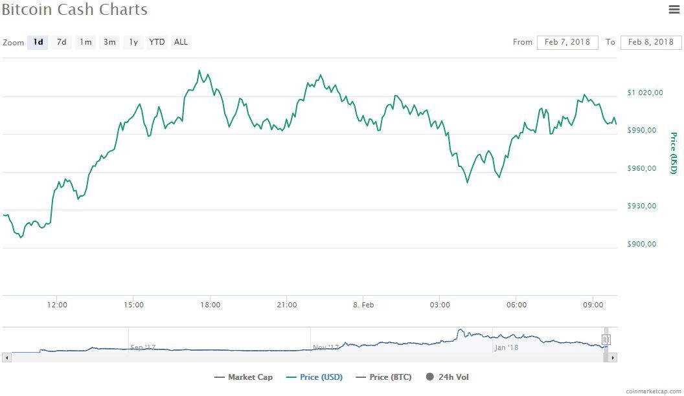Click the navigator scroll right arrow
Screen dimensions: 684x396
613,358
